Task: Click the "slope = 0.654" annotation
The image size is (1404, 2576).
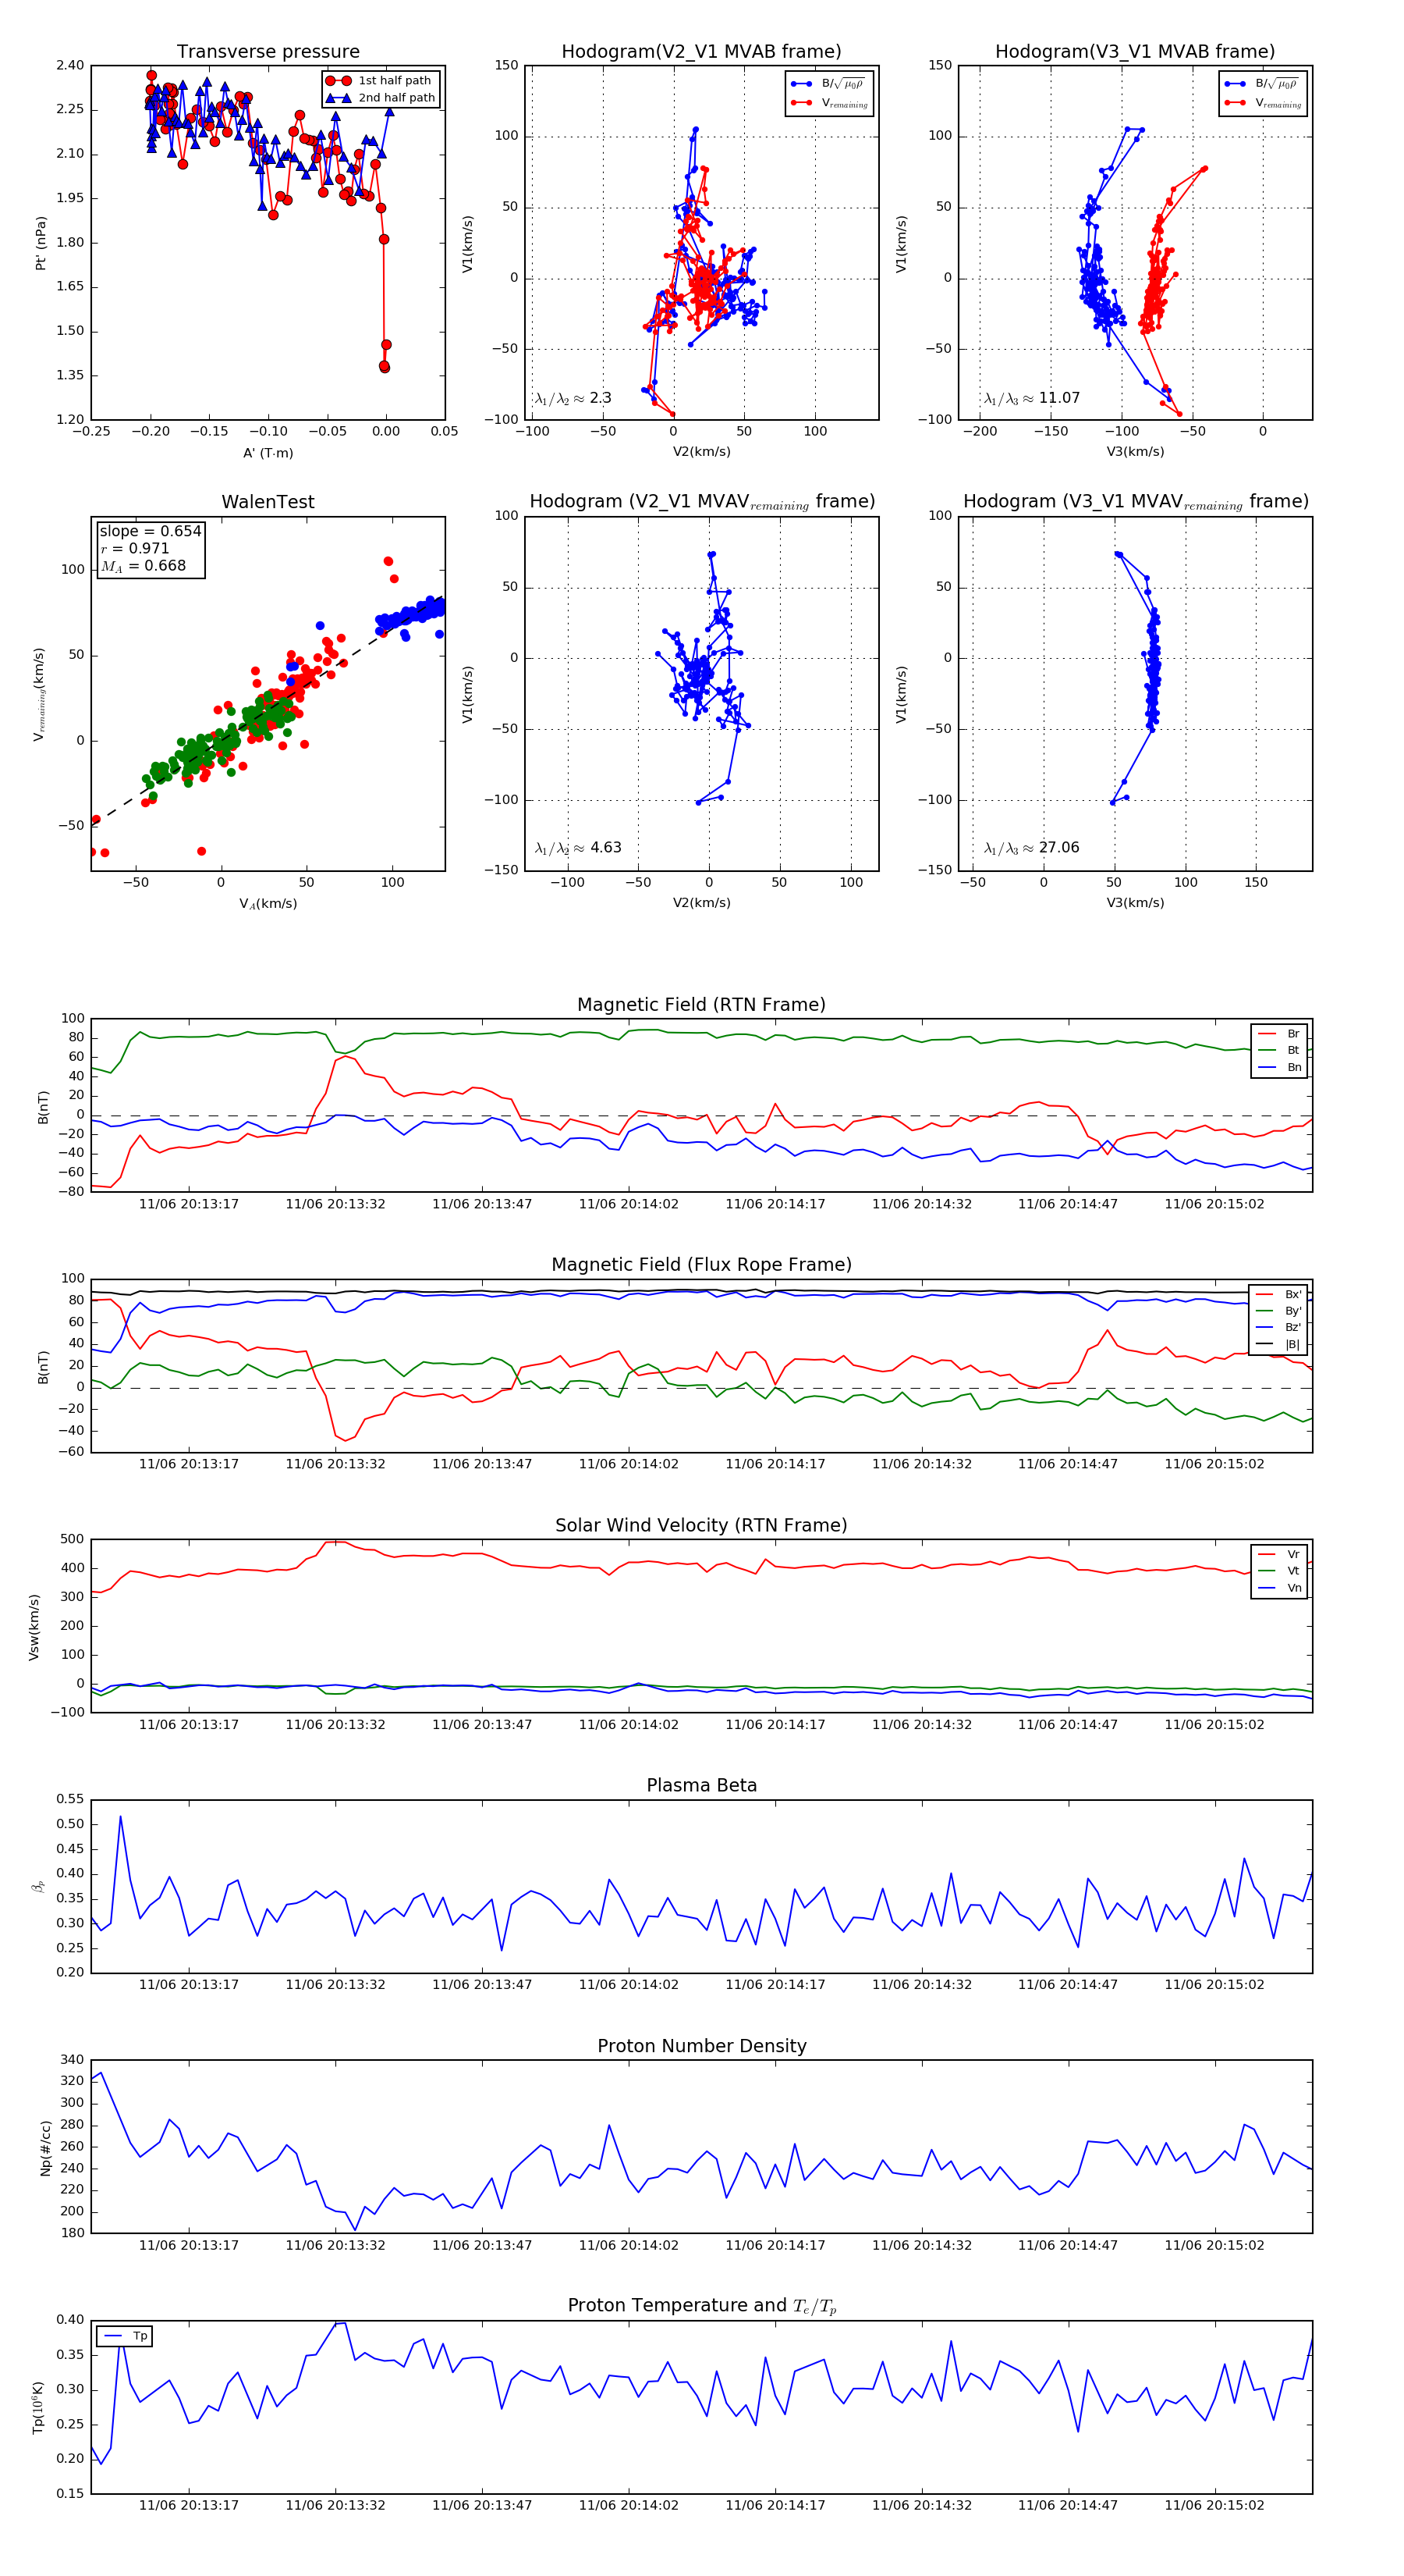Action: [x=150, y=531]
